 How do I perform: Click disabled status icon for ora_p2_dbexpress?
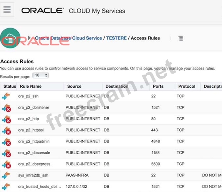(x=7, y=164)
